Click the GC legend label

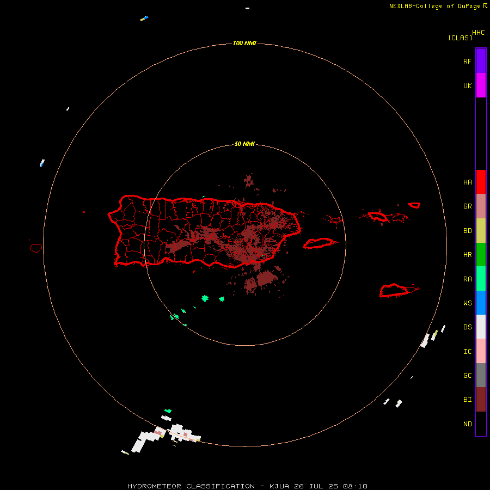[467, 376]
